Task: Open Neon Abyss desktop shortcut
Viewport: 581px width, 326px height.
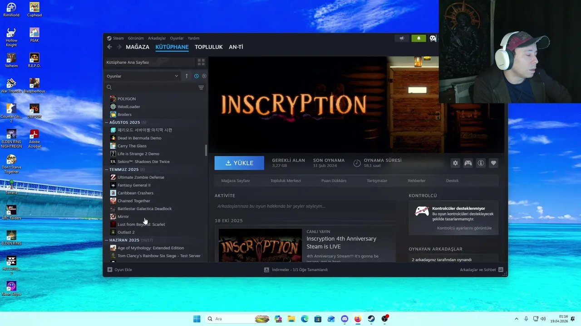Action: 11,288
